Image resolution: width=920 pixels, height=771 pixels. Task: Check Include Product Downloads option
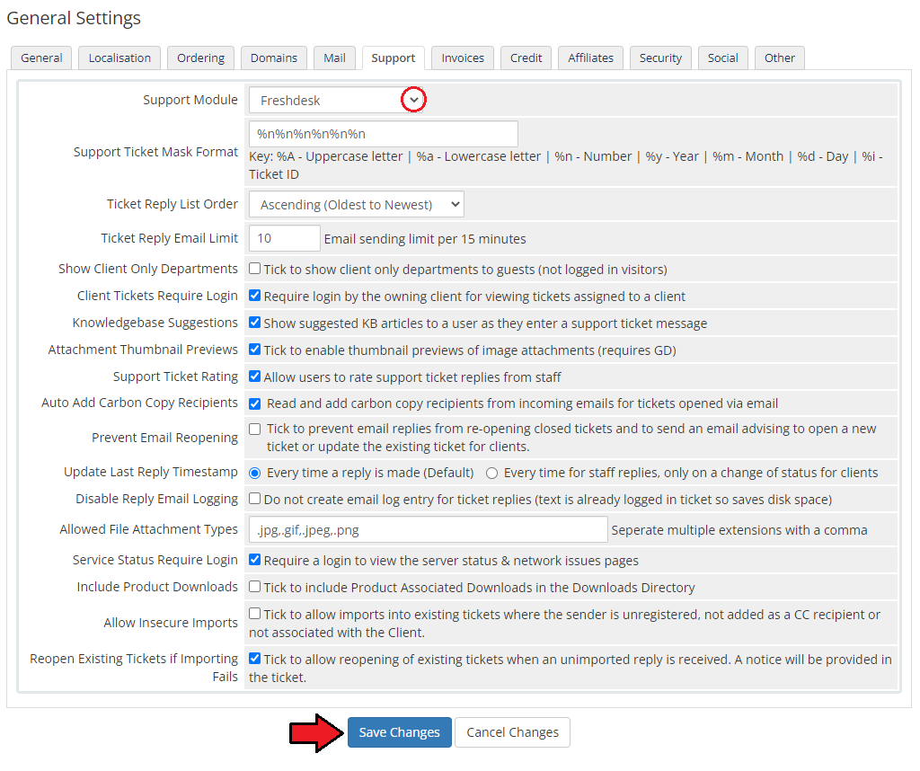(x=255, y=587)
